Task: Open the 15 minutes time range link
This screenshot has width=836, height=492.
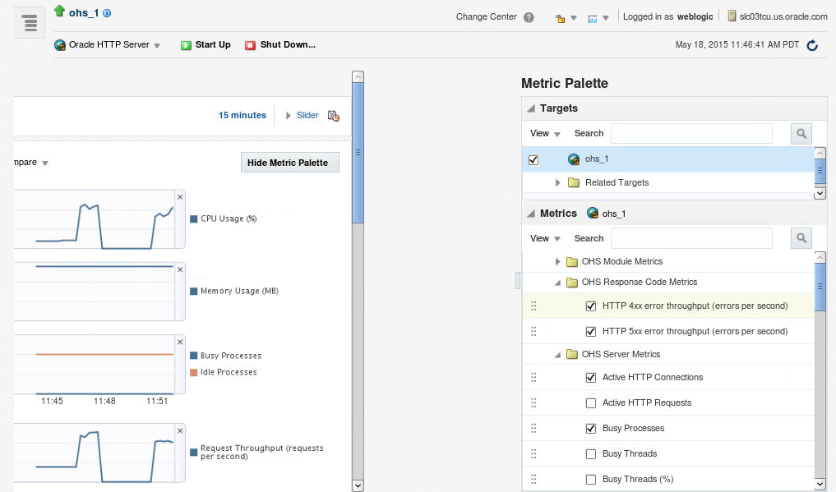Action: pyautogui.click(x=242, y=116)
